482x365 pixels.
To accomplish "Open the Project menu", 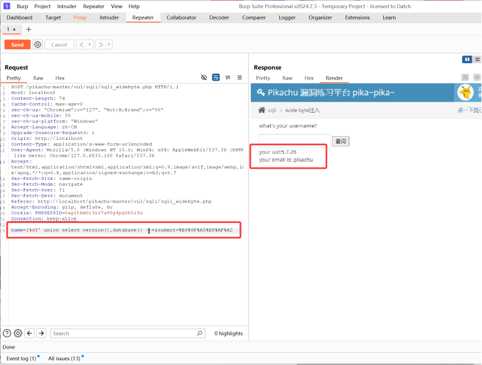I will tap(42, 6).
